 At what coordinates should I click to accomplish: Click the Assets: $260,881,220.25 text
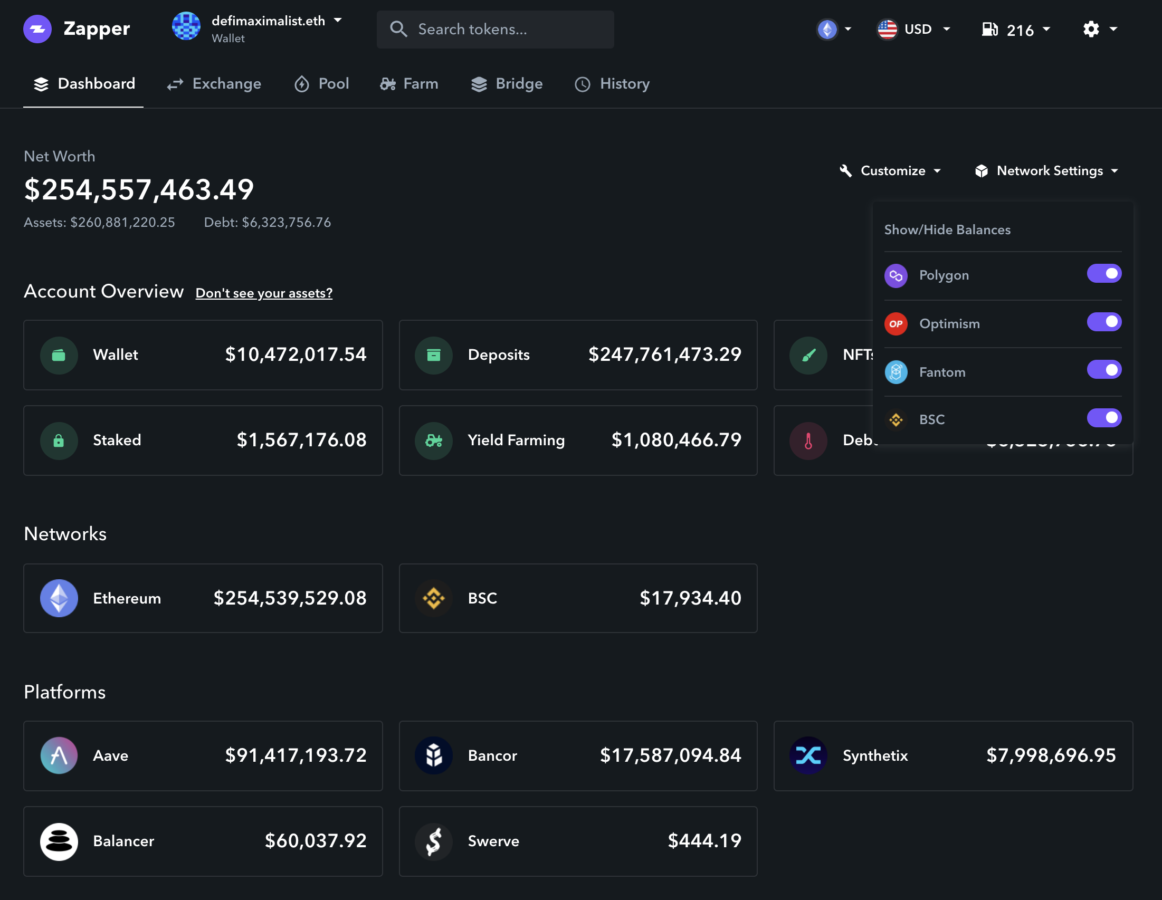pos(99,222)
